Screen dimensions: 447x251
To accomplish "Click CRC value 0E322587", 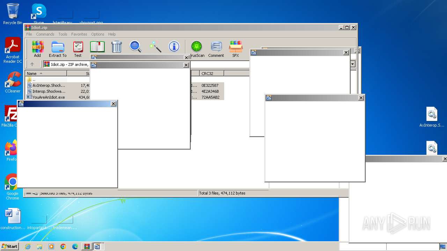I will pyautogui.click(x=210, y=85).
